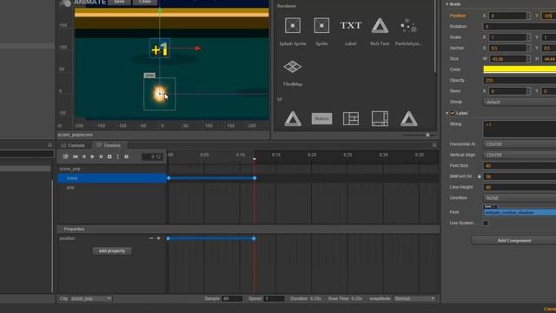The width and height of the screenshot is (556, 313).
Task: Select the +1 label in scene view
Action: point(160,49)
